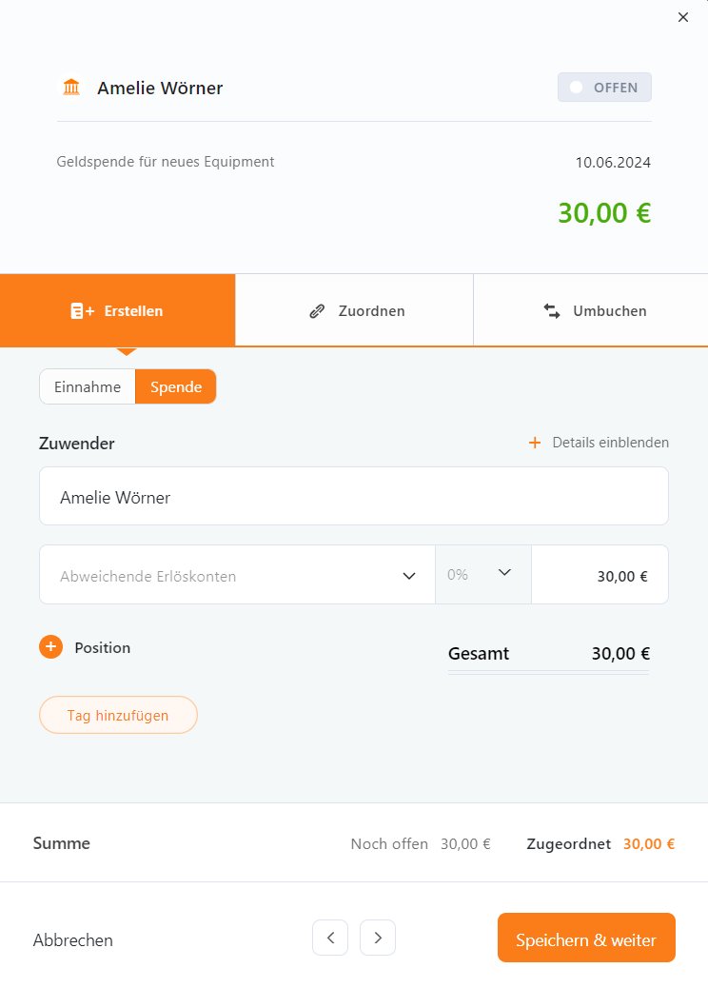Image resolution: width=708 pixels, height=988 pixels.
Task: Edit the 30,00 € amount field
Action: pos(600,575)
